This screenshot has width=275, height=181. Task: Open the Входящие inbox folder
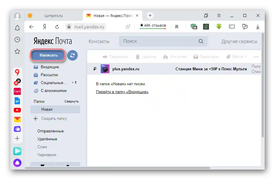click(50, 67)
